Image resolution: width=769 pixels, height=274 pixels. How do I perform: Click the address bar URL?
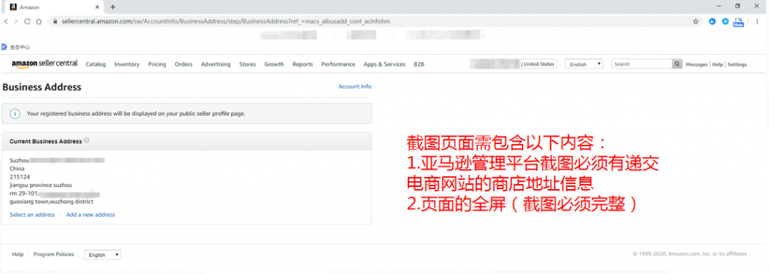point(225,22)
